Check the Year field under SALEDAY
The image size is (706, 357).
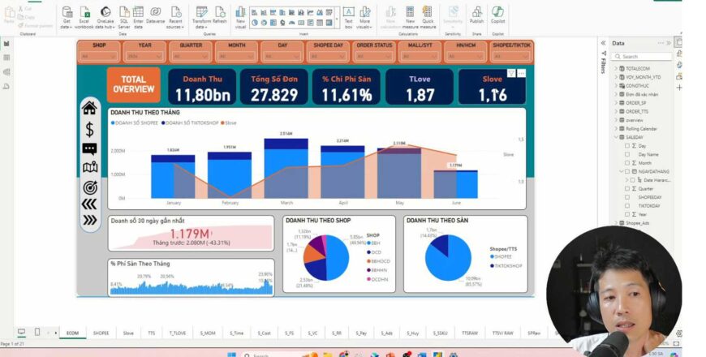tap(627, 214)
